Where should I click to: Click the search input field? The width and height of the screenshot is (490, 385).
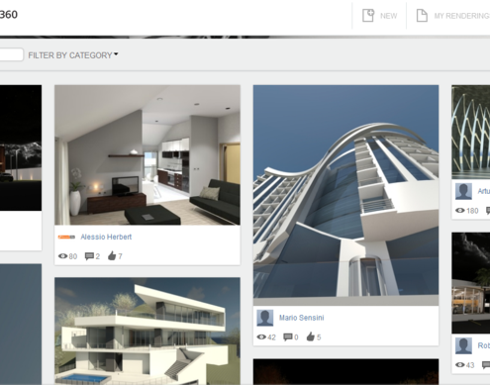click(x=12, y=54)
